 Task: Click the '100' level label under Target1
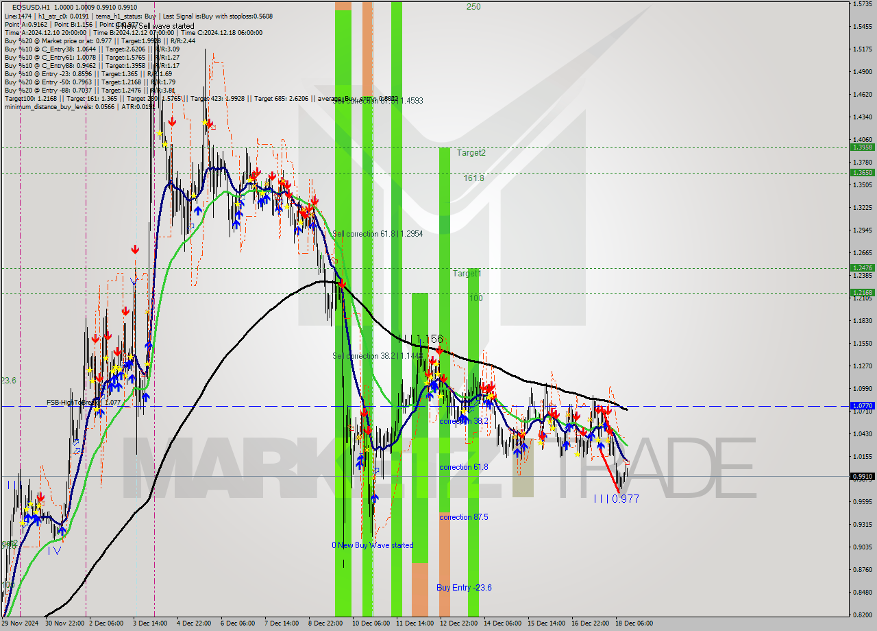coord(476,298)
